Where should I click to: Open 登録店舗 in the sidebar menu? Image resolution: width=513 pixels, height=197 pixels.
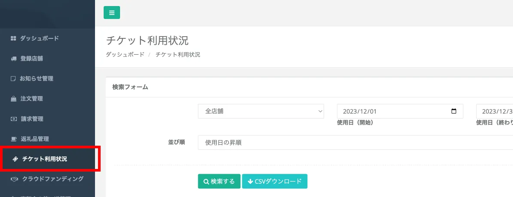(32, 59)
